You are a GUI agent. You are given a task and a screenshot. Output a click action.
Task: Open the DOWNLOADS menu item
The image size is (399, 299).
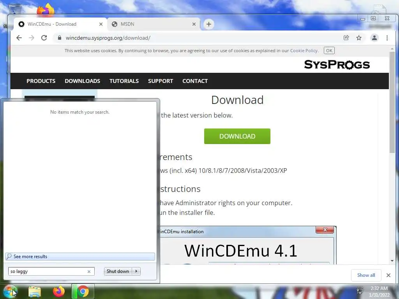(83, 81)
